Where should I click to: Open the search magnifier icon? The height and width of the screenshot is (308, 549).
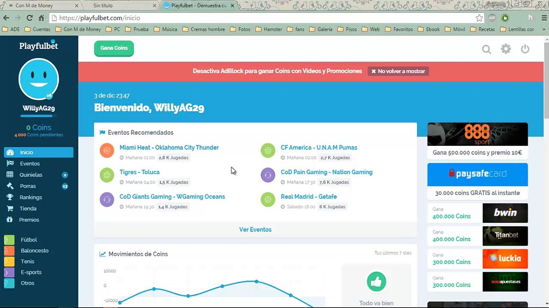[x=486, y=49]
